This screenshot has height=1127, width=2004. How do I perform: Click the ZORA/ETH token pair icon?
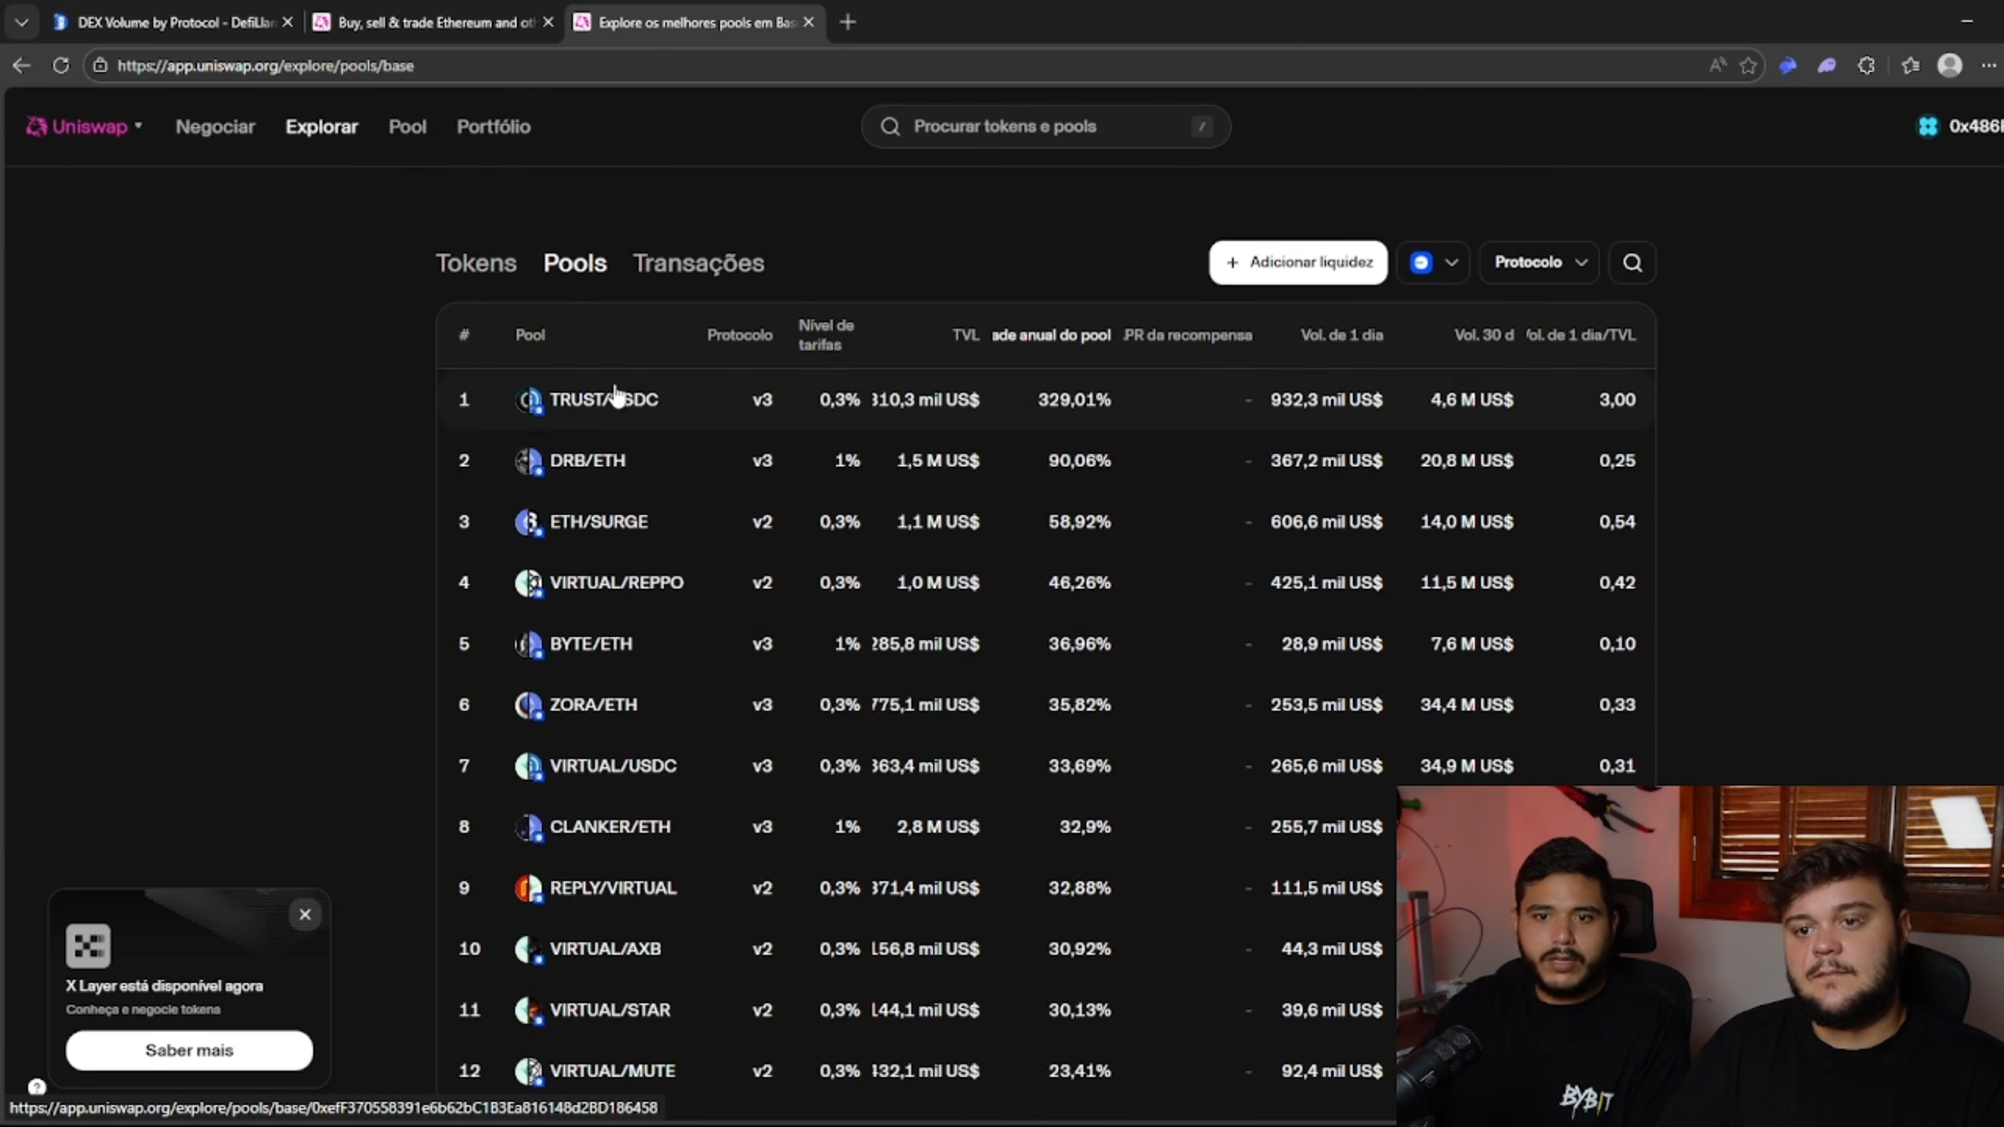tap(528, 705)
